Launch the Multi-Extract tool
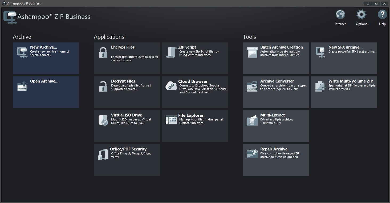 (276, 126)
